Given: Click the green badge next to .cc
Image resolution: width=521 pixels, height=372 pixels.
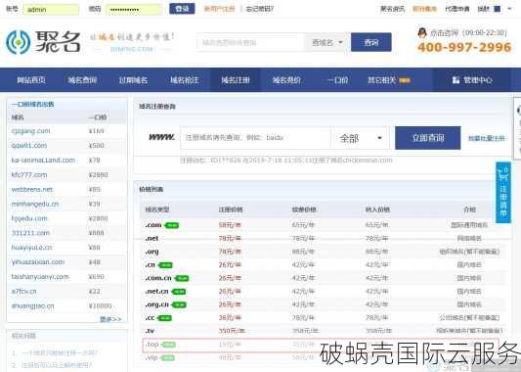Looking at the screenshot, I should coord(164,318).
